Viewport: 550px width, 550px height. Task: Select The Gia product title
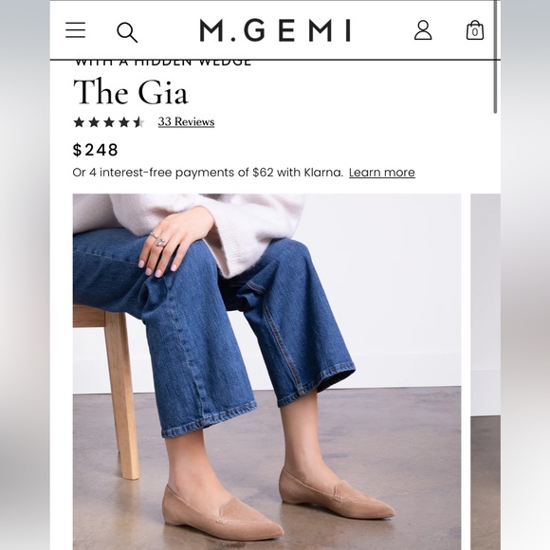[x=131, y=92]
